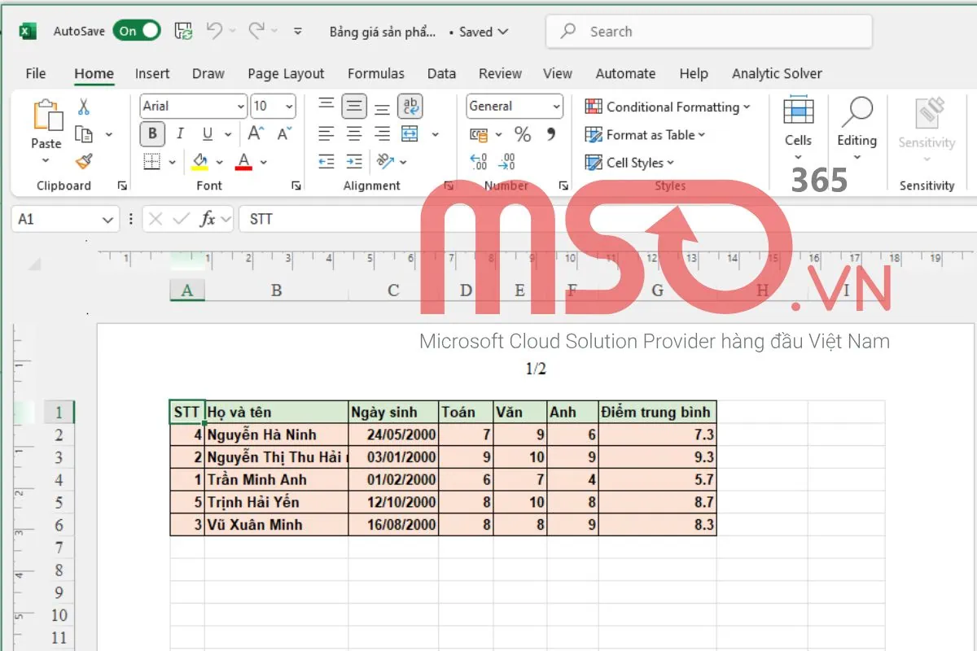Expand the General number format dropdown
The height and width of the screenshot is (651, 977).
(x=556, y=107)
